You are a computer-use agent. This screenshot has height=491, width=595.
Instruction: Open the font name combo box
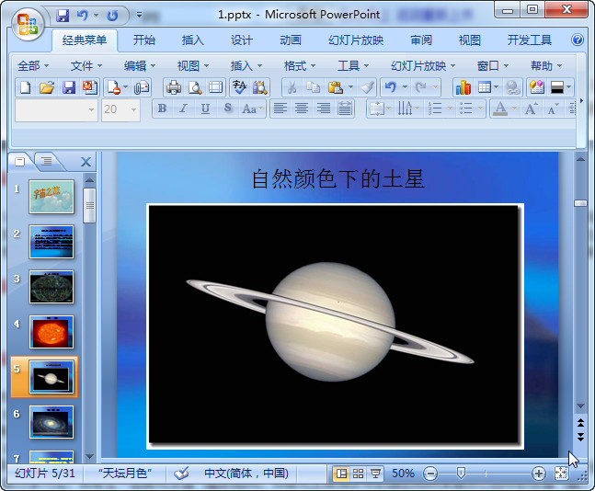[56, 109]
